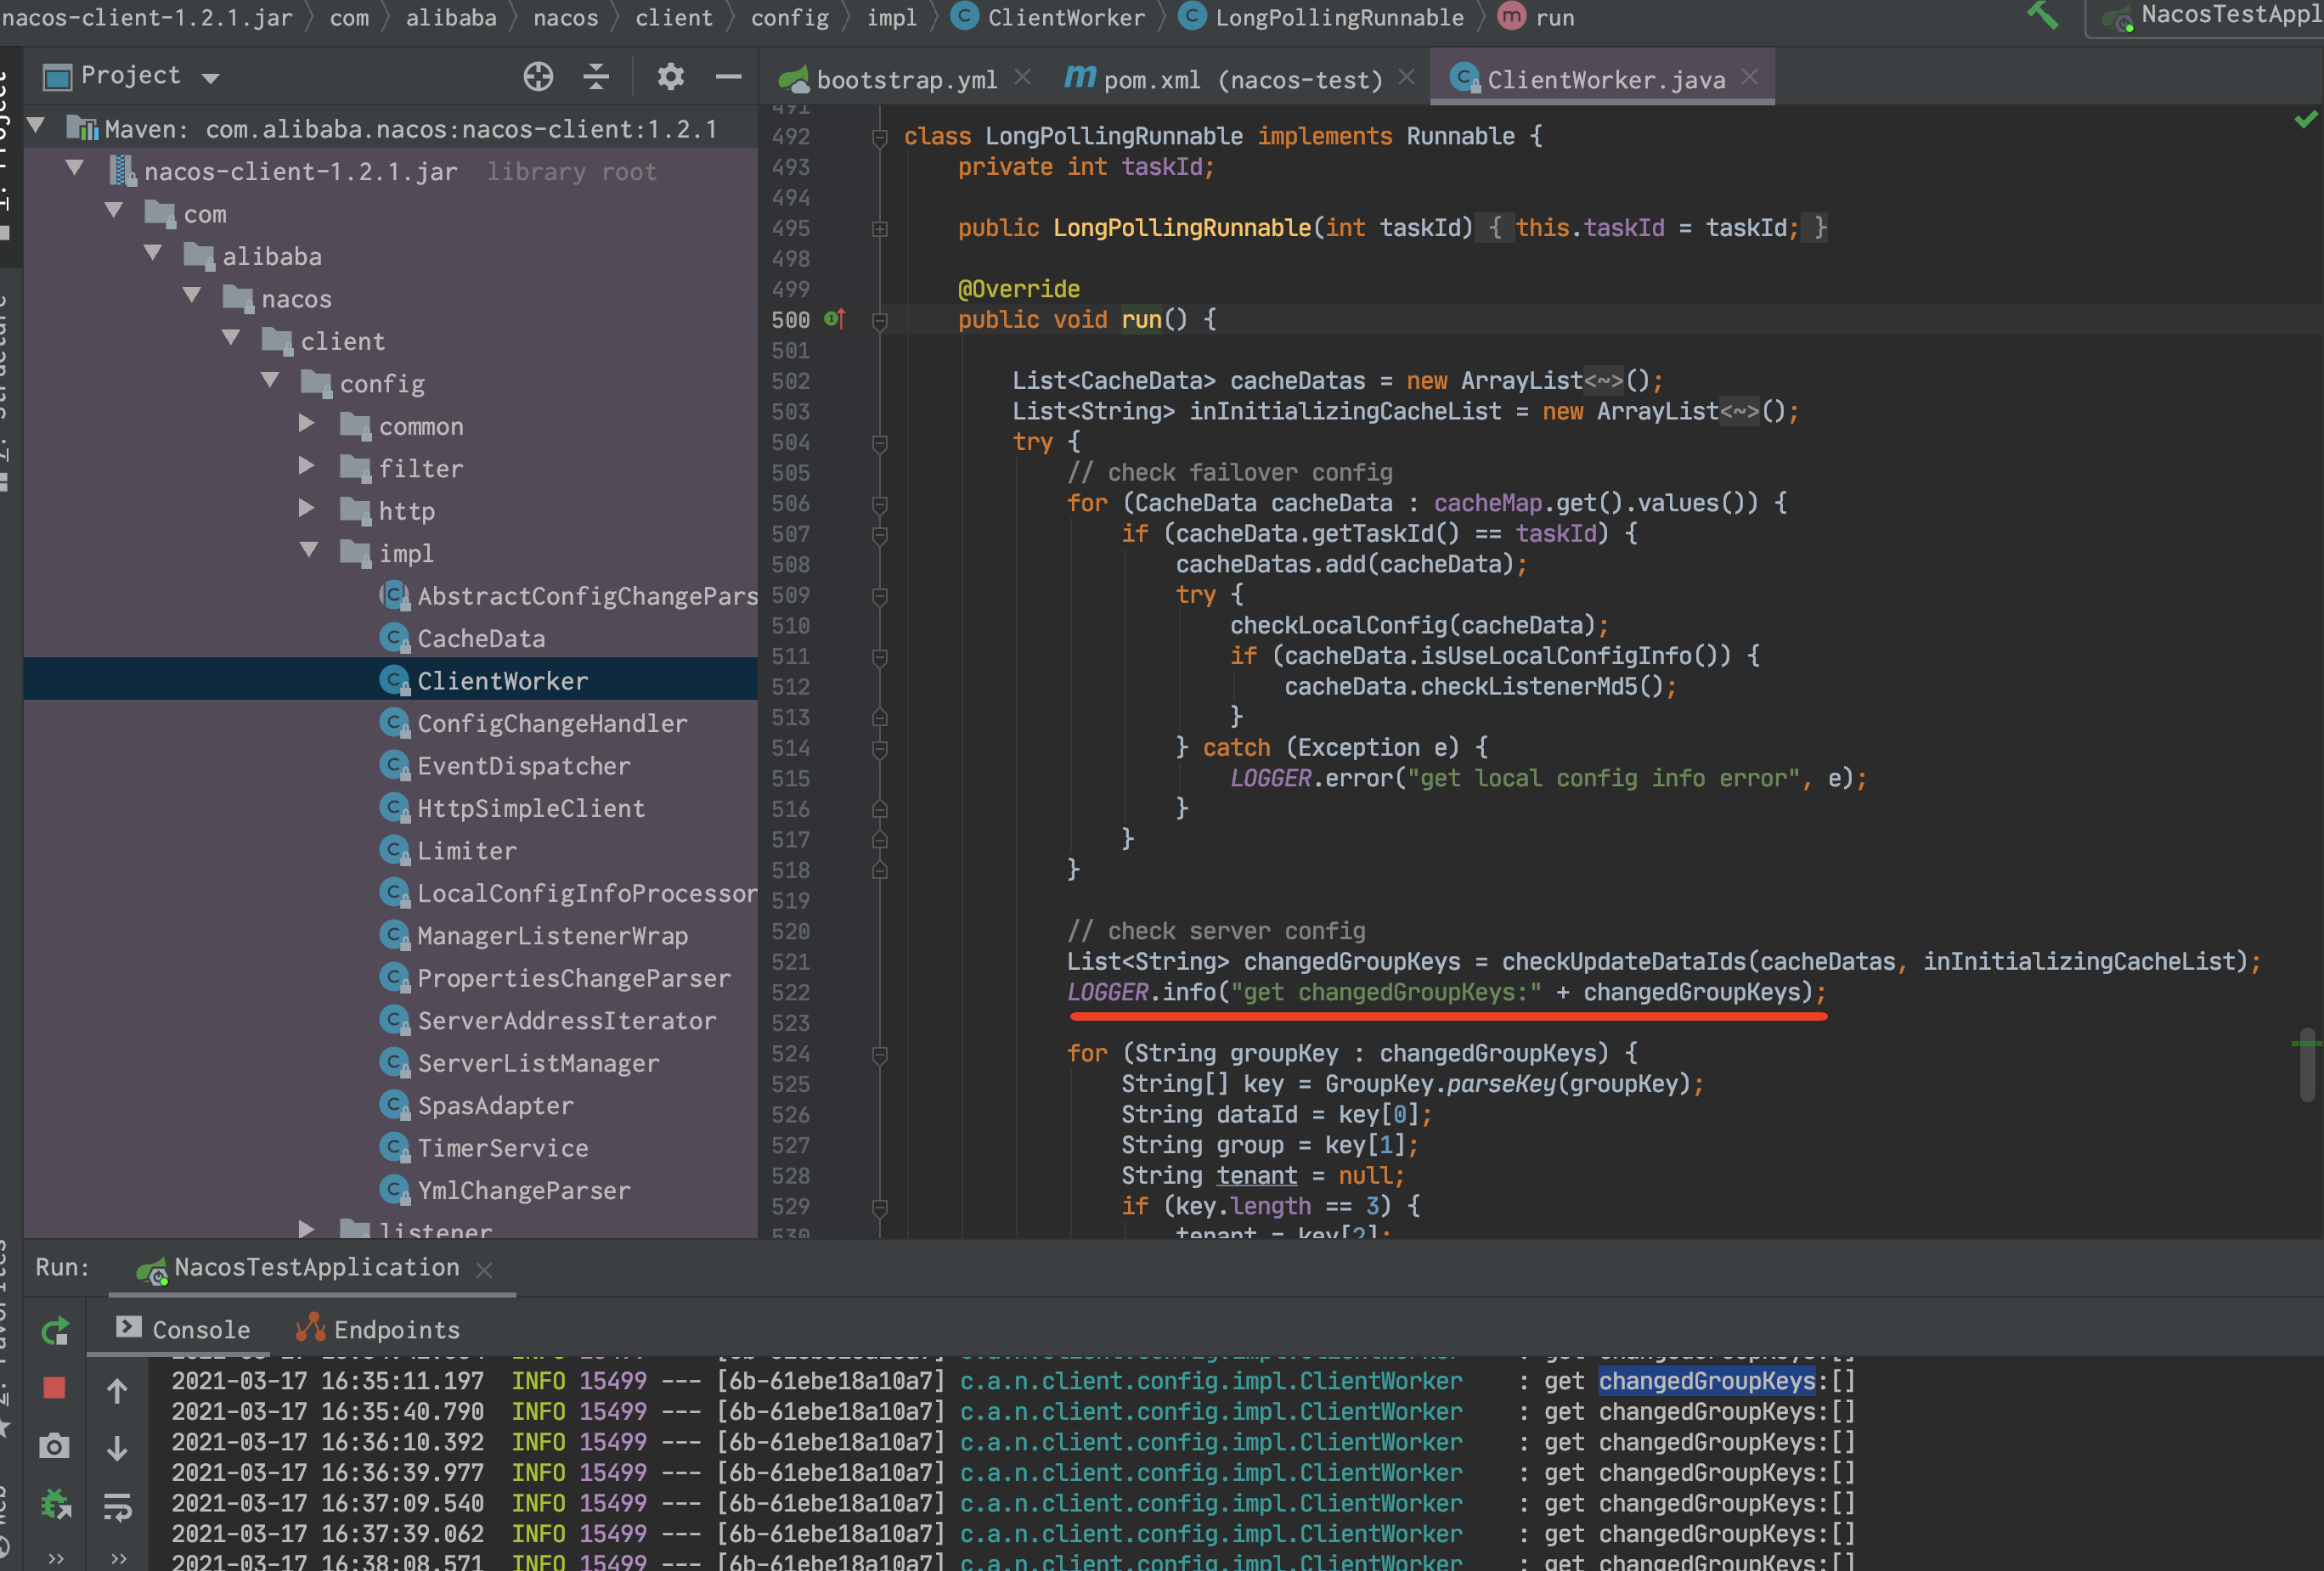Screen dimensions: 2324x1571
Task: Click the down arrow in console toolbar
Action: (117, 1448)
